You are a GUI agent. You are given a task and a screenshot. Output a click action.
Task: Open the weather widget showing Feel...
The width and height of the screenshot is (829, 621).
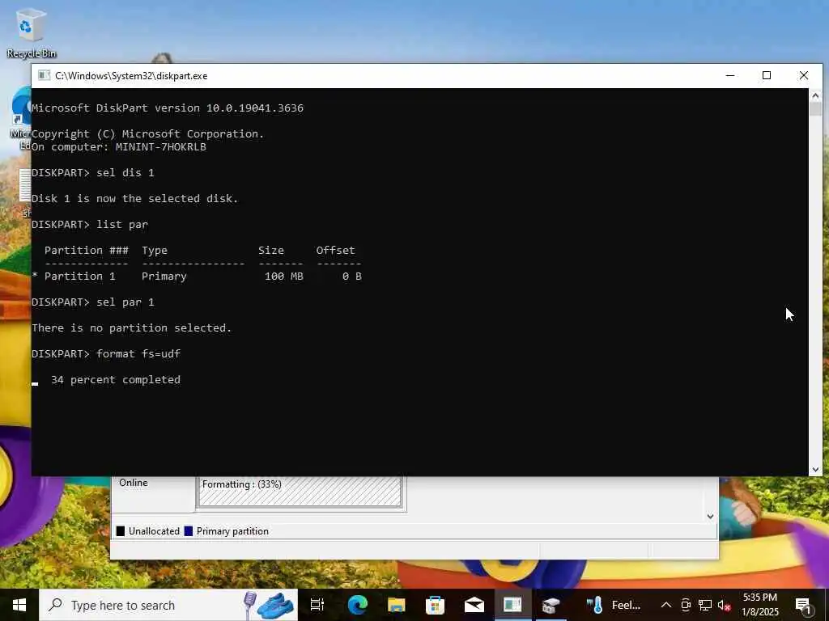(x=614, y=605)
